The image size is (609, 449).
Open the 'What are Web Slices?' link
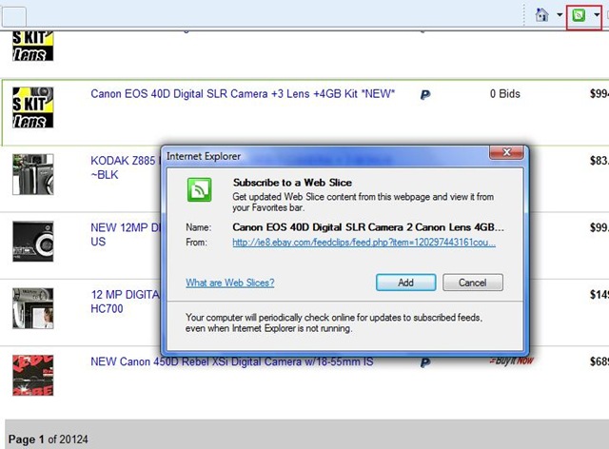230,283
